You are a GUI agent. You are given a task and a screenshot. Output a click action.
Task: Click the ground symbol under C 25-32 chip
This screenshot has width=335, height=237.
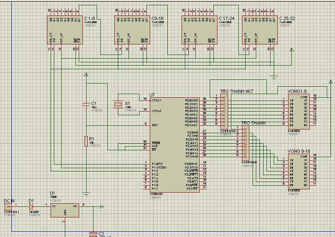(x=274, y=77)
